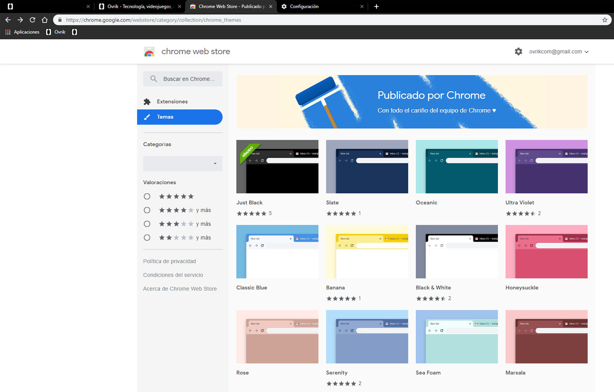Bookmark this page with the star icon
Screen dimensions: 614x392
[605, 20]
